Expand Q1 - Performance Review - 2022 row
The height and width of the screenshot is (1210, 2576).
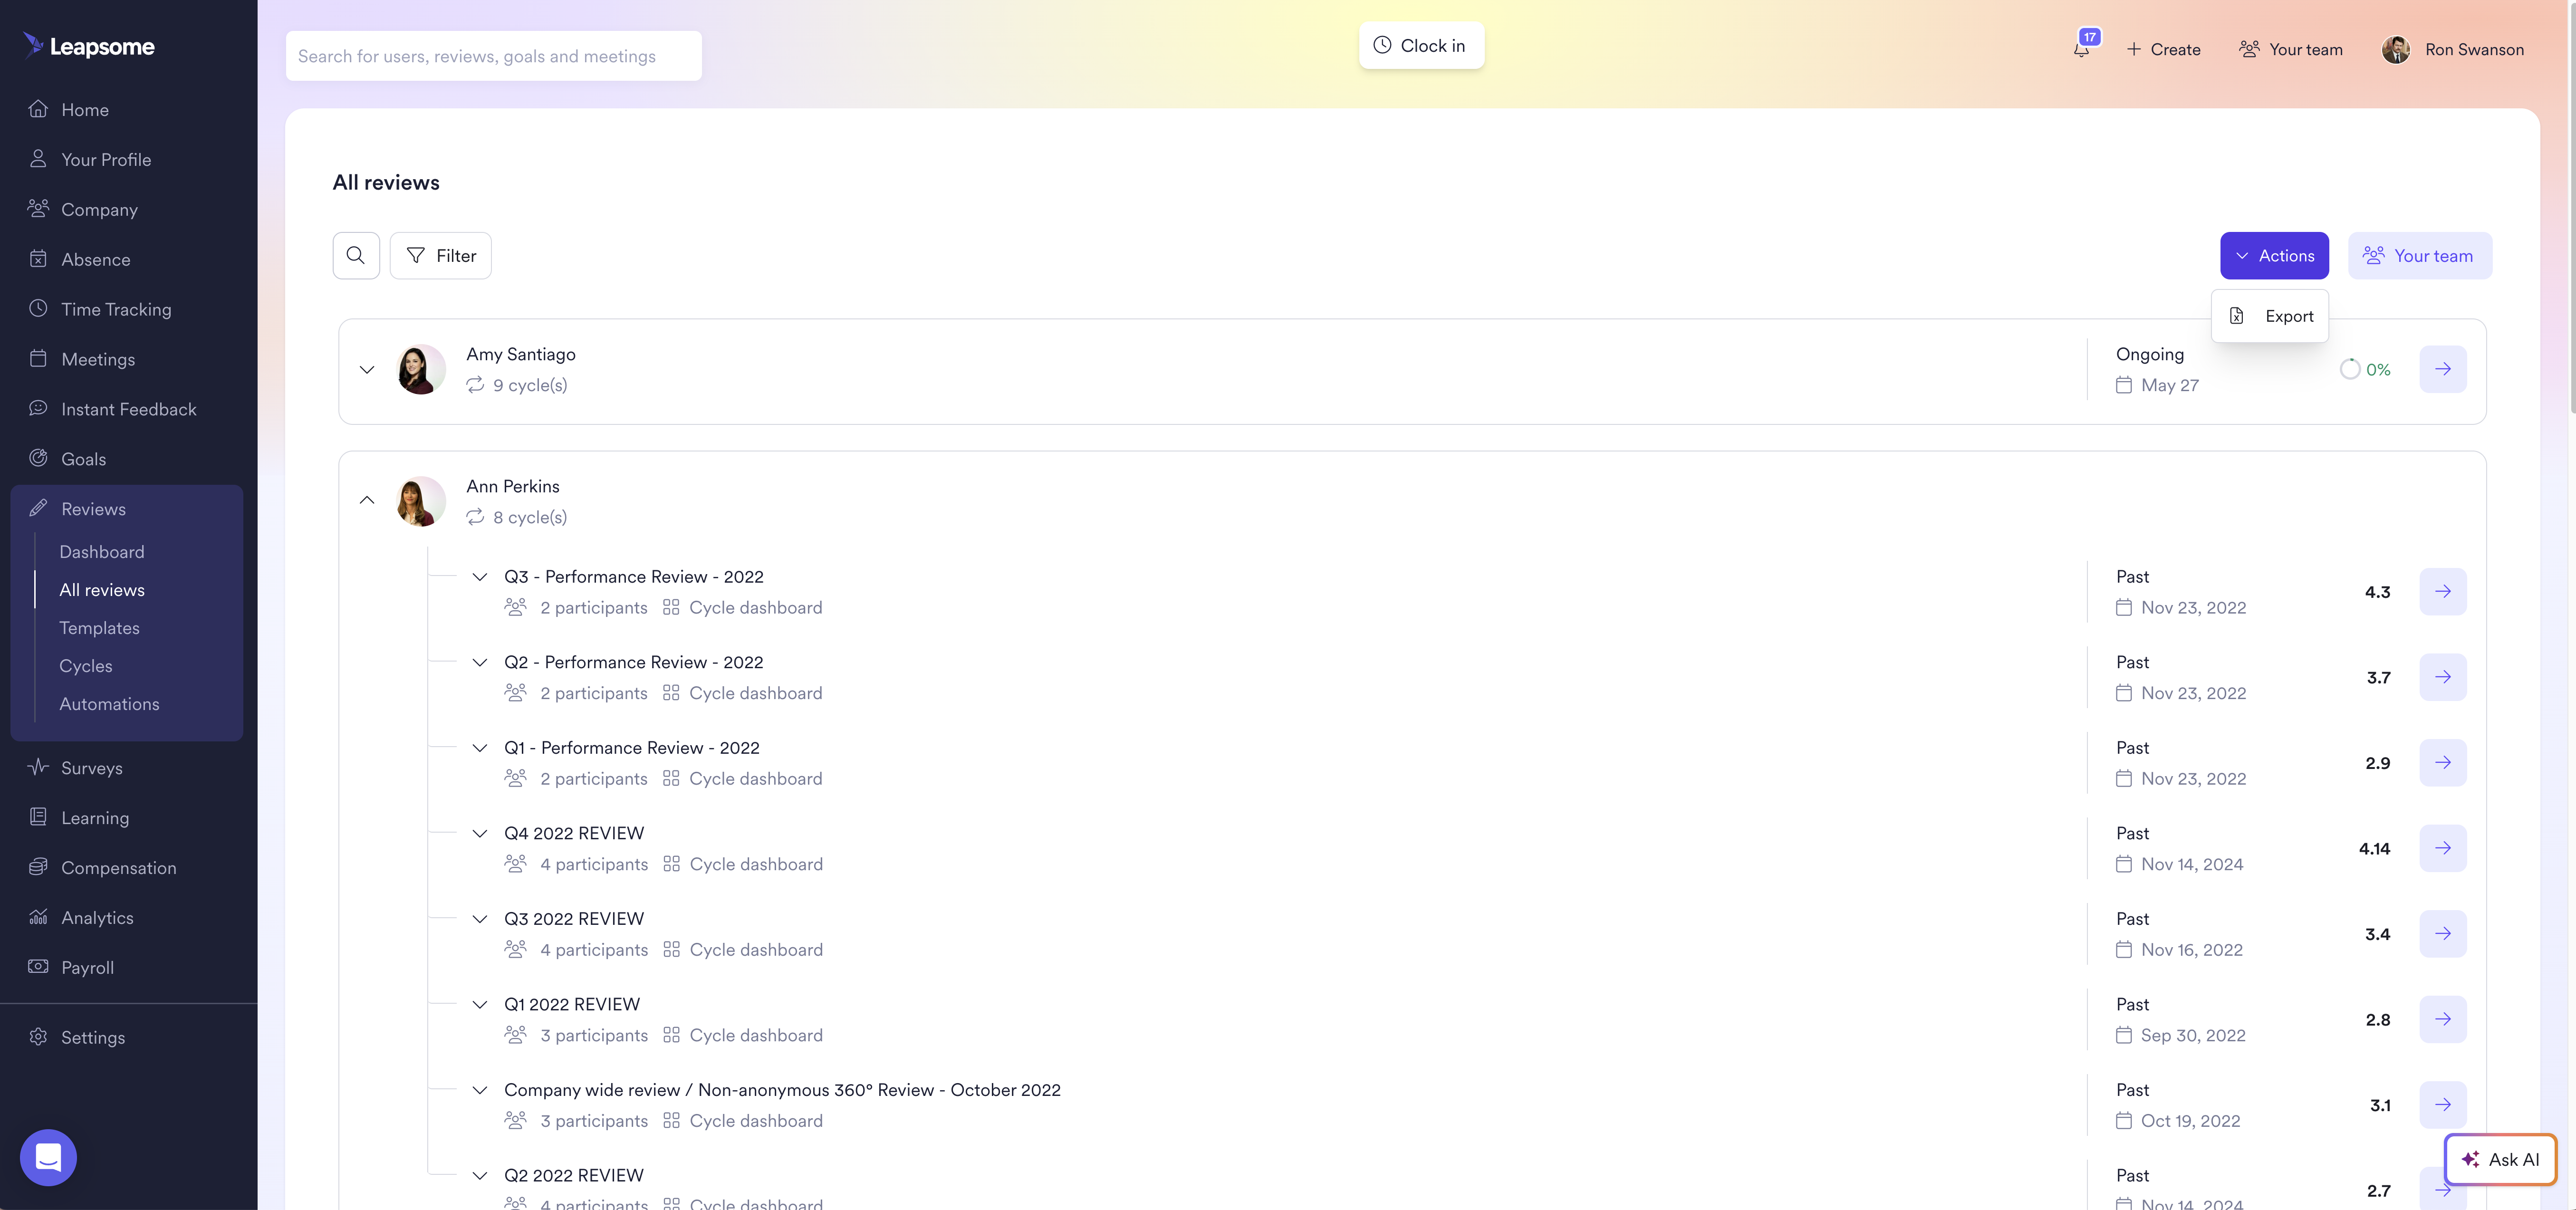tap(480, 748)
